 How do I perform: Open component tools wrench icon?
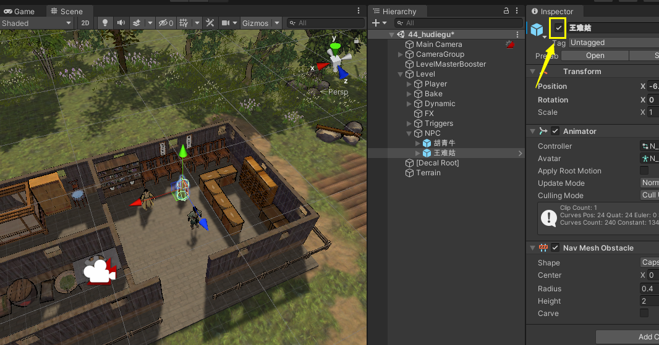click(x=210, y=23)
